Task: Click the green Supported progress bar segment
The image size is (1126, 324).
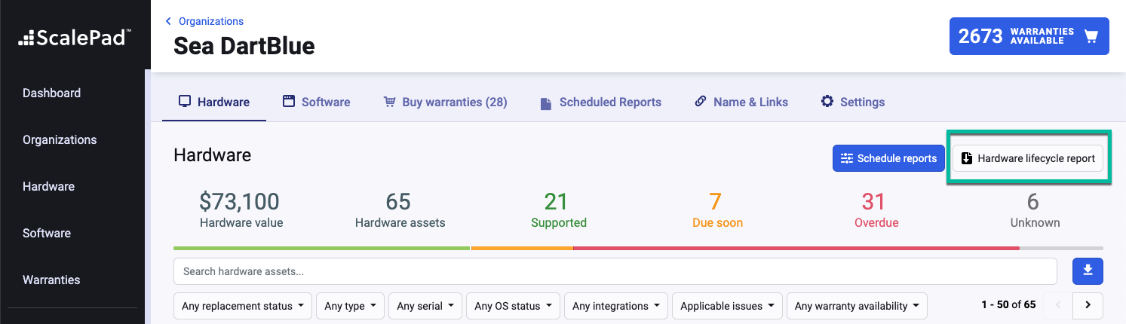Action: [x=321, y=248]
